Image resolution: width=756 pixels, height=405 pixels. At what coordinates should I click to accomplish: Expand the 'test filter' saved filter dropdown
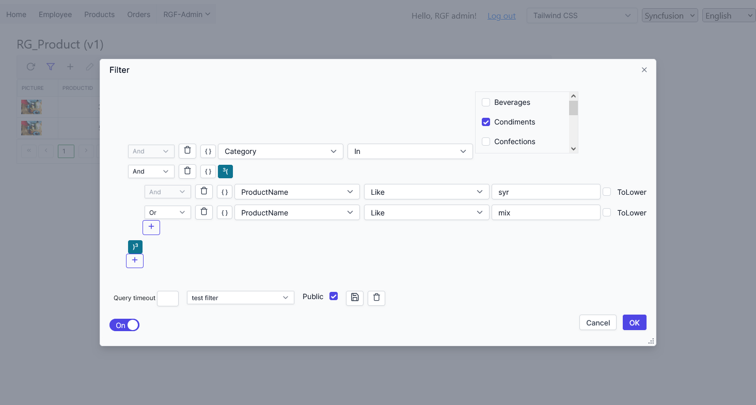240,298
